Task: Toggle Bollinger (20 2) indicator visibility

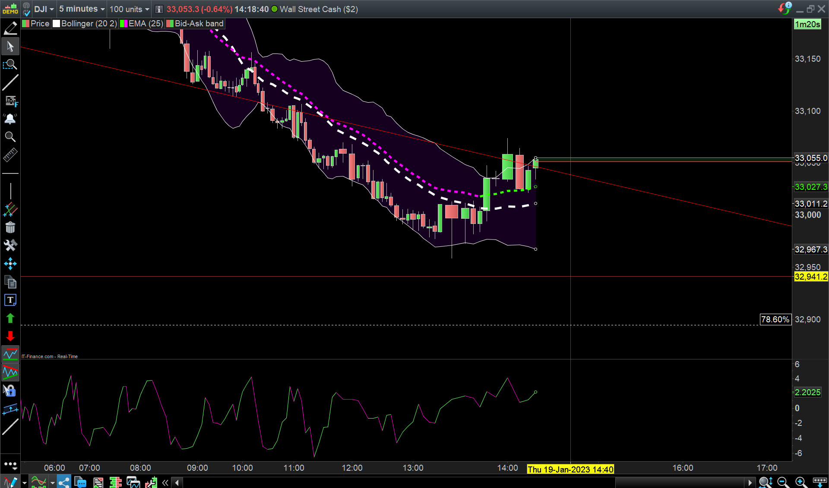Action: pyautogui.click(x=57, y=24)
